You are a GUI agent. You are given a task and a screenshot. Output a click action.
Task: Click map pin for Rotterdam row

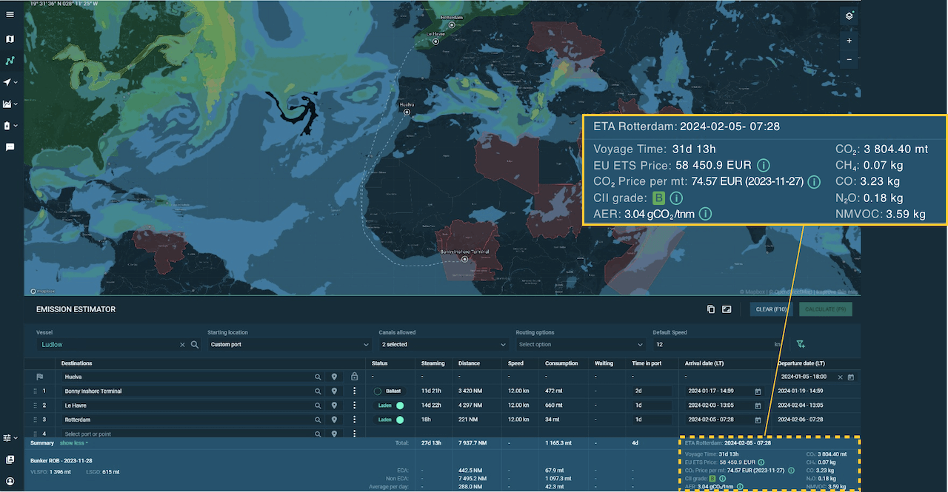(334, 419)
